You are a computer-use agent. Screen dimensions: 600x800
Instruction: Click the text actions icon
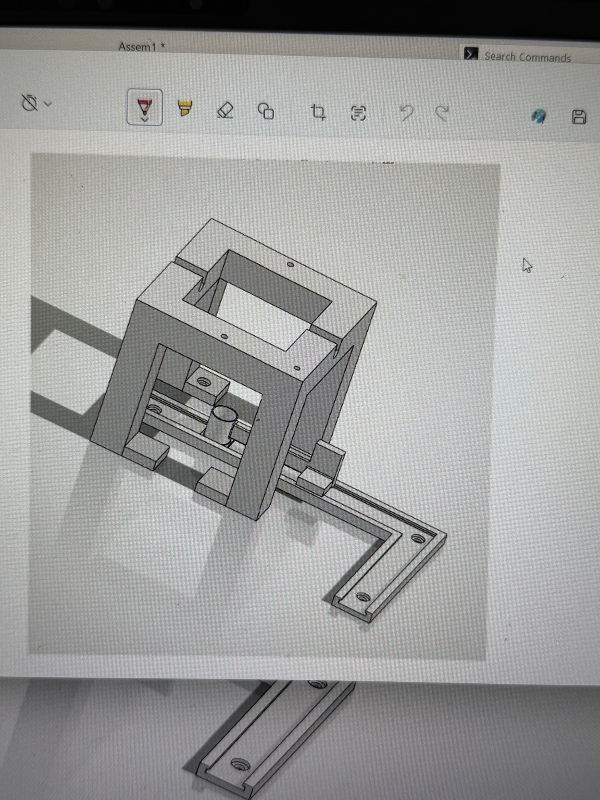pyautogui.click(x=358, y=113)
